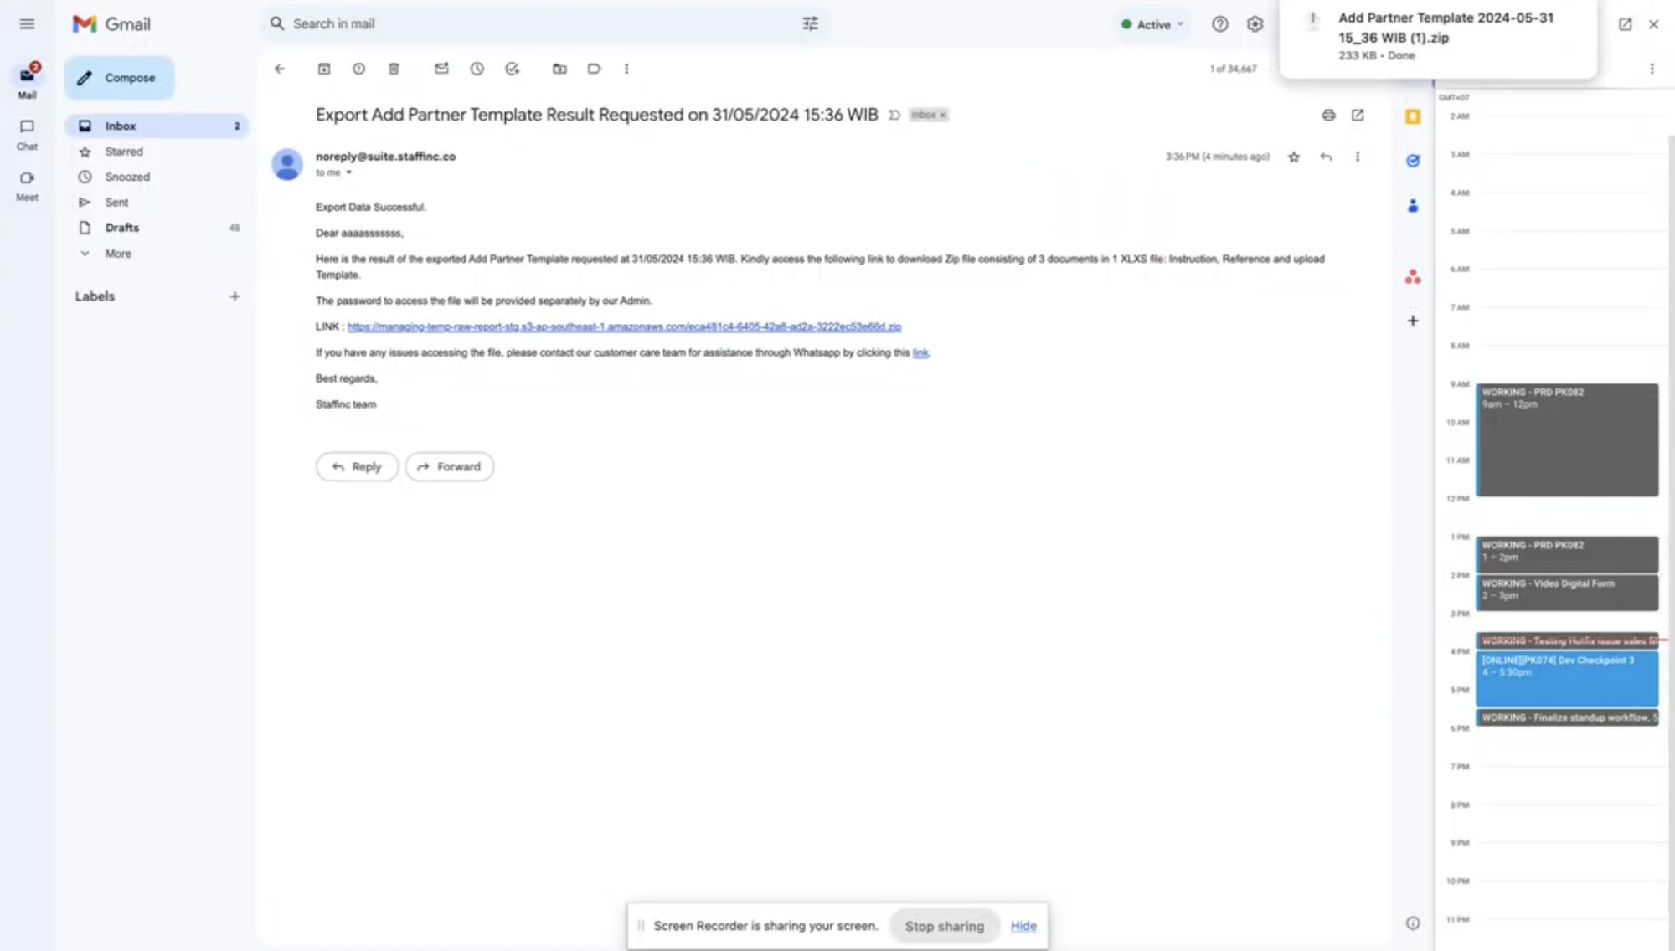The height and width of the screenshot is (951, 1675).
Task: Open downloaded Add Partner Template zip file
Action: coord(1438,37)
